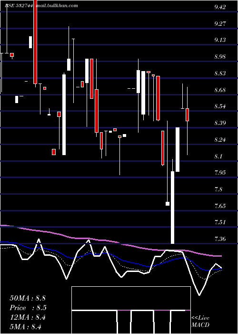The image size is (238, 334).
Task: Click the BSE 532744 ticker label
Action: coord(19,6)
